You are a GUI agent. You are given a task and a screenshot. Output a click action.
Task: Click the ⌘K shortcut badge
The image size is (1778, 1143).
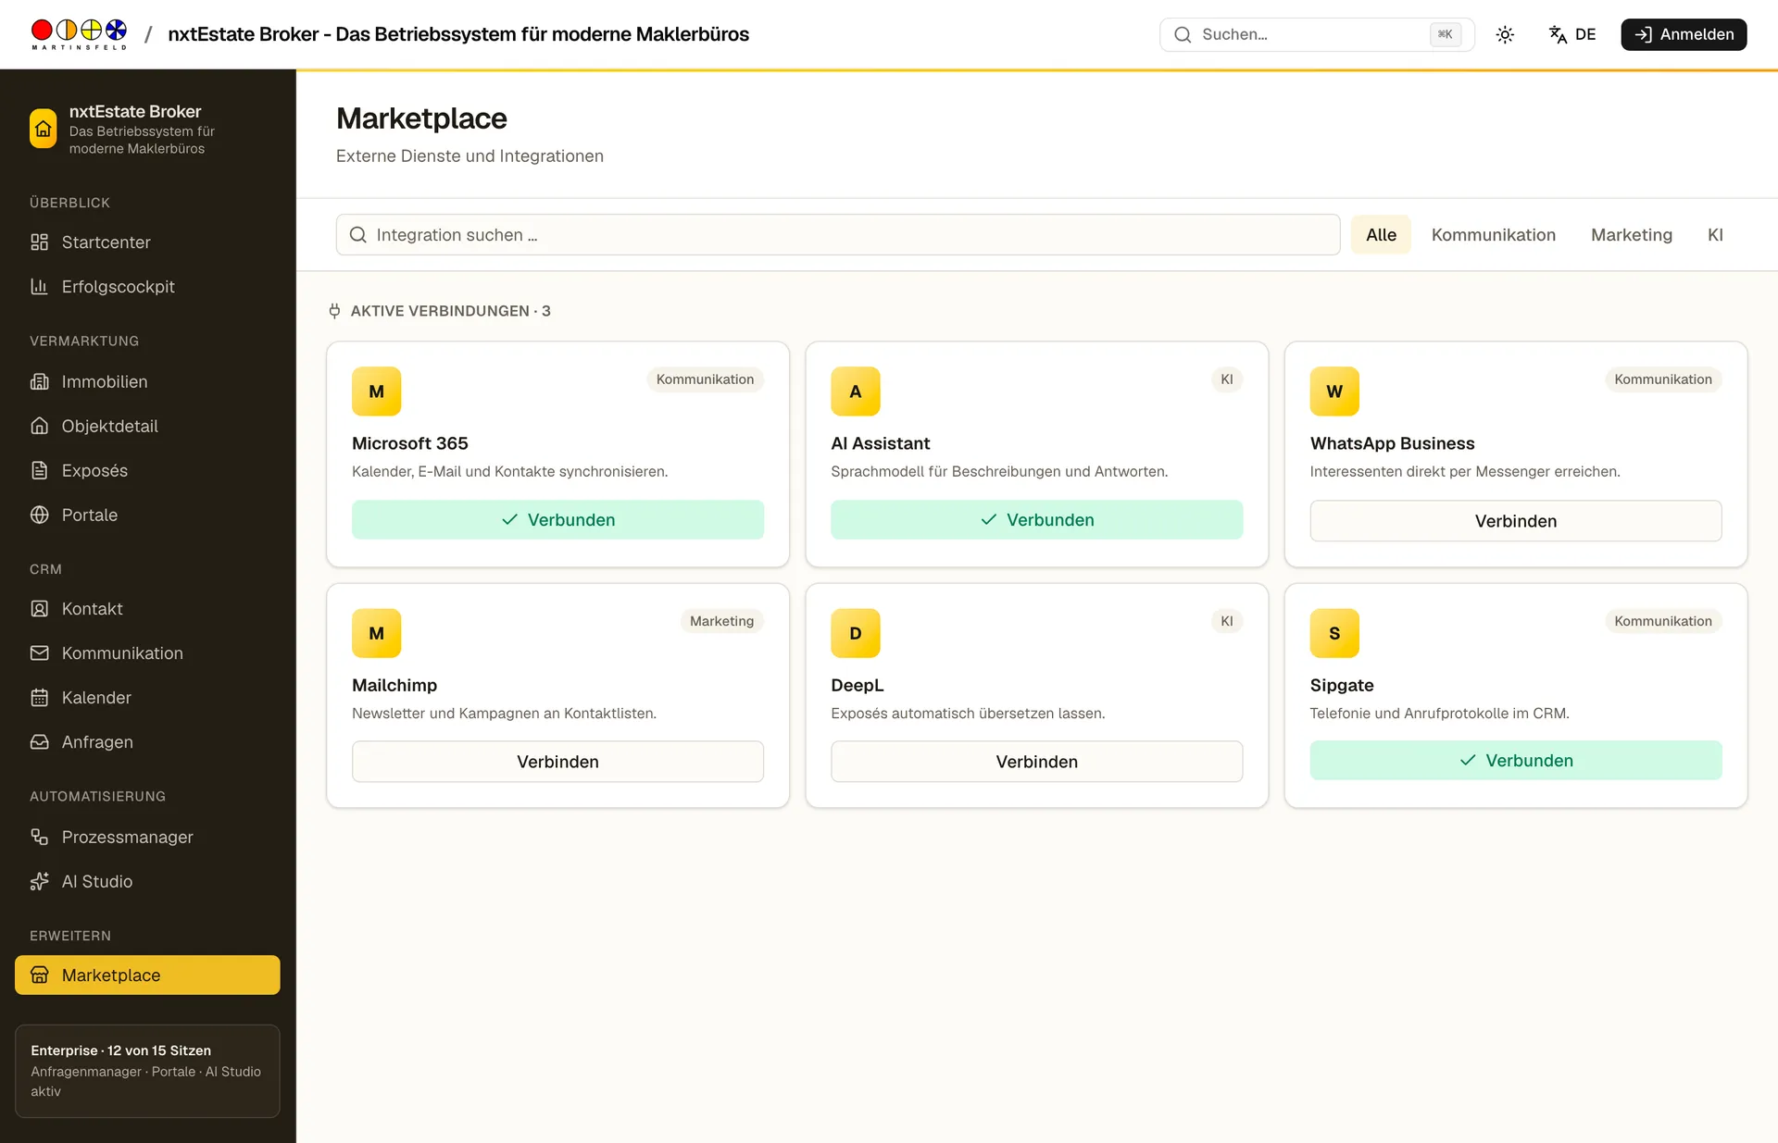[1445, 34]
